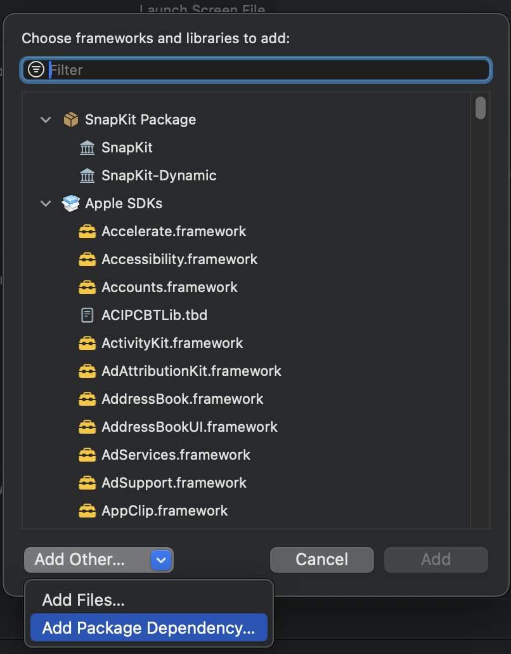Select AddressBook.framework in the list
The height and width of the screenshot is (654, 511).
tap(183, 399)
